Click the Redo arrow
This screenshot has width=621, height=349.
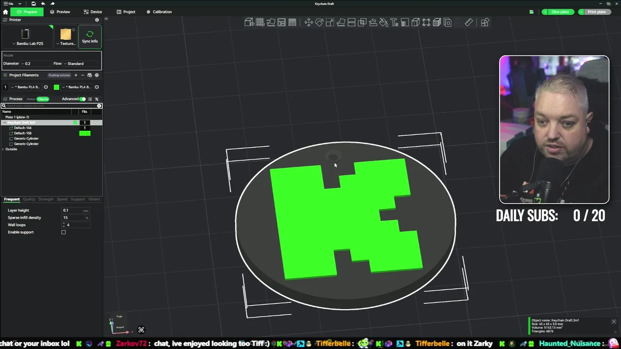click(52, 3)
